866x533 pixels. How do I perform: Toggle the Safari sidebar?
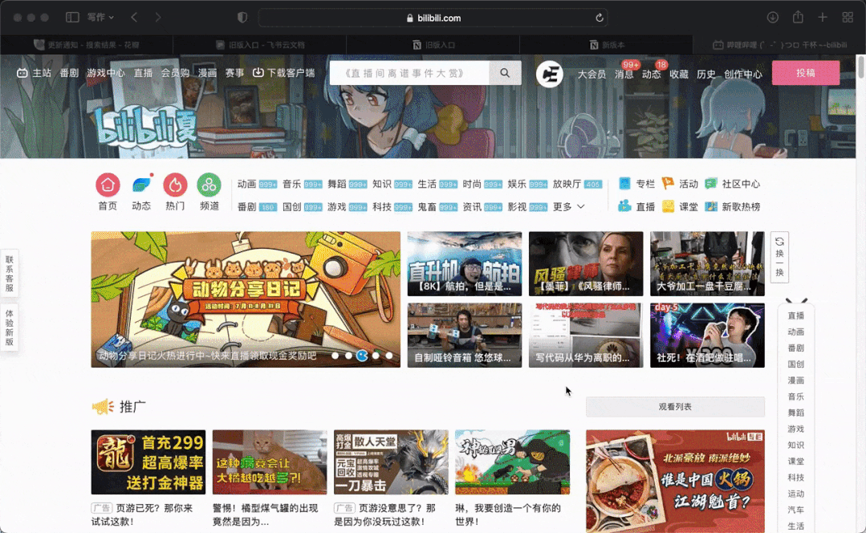coord(72,18)
